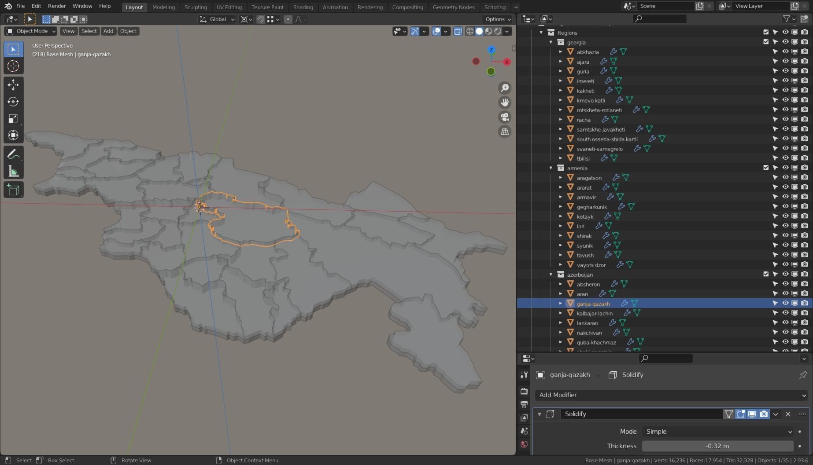Toggle proportional editing
This screenshot has width=813, height=465.
click(288, 19)
